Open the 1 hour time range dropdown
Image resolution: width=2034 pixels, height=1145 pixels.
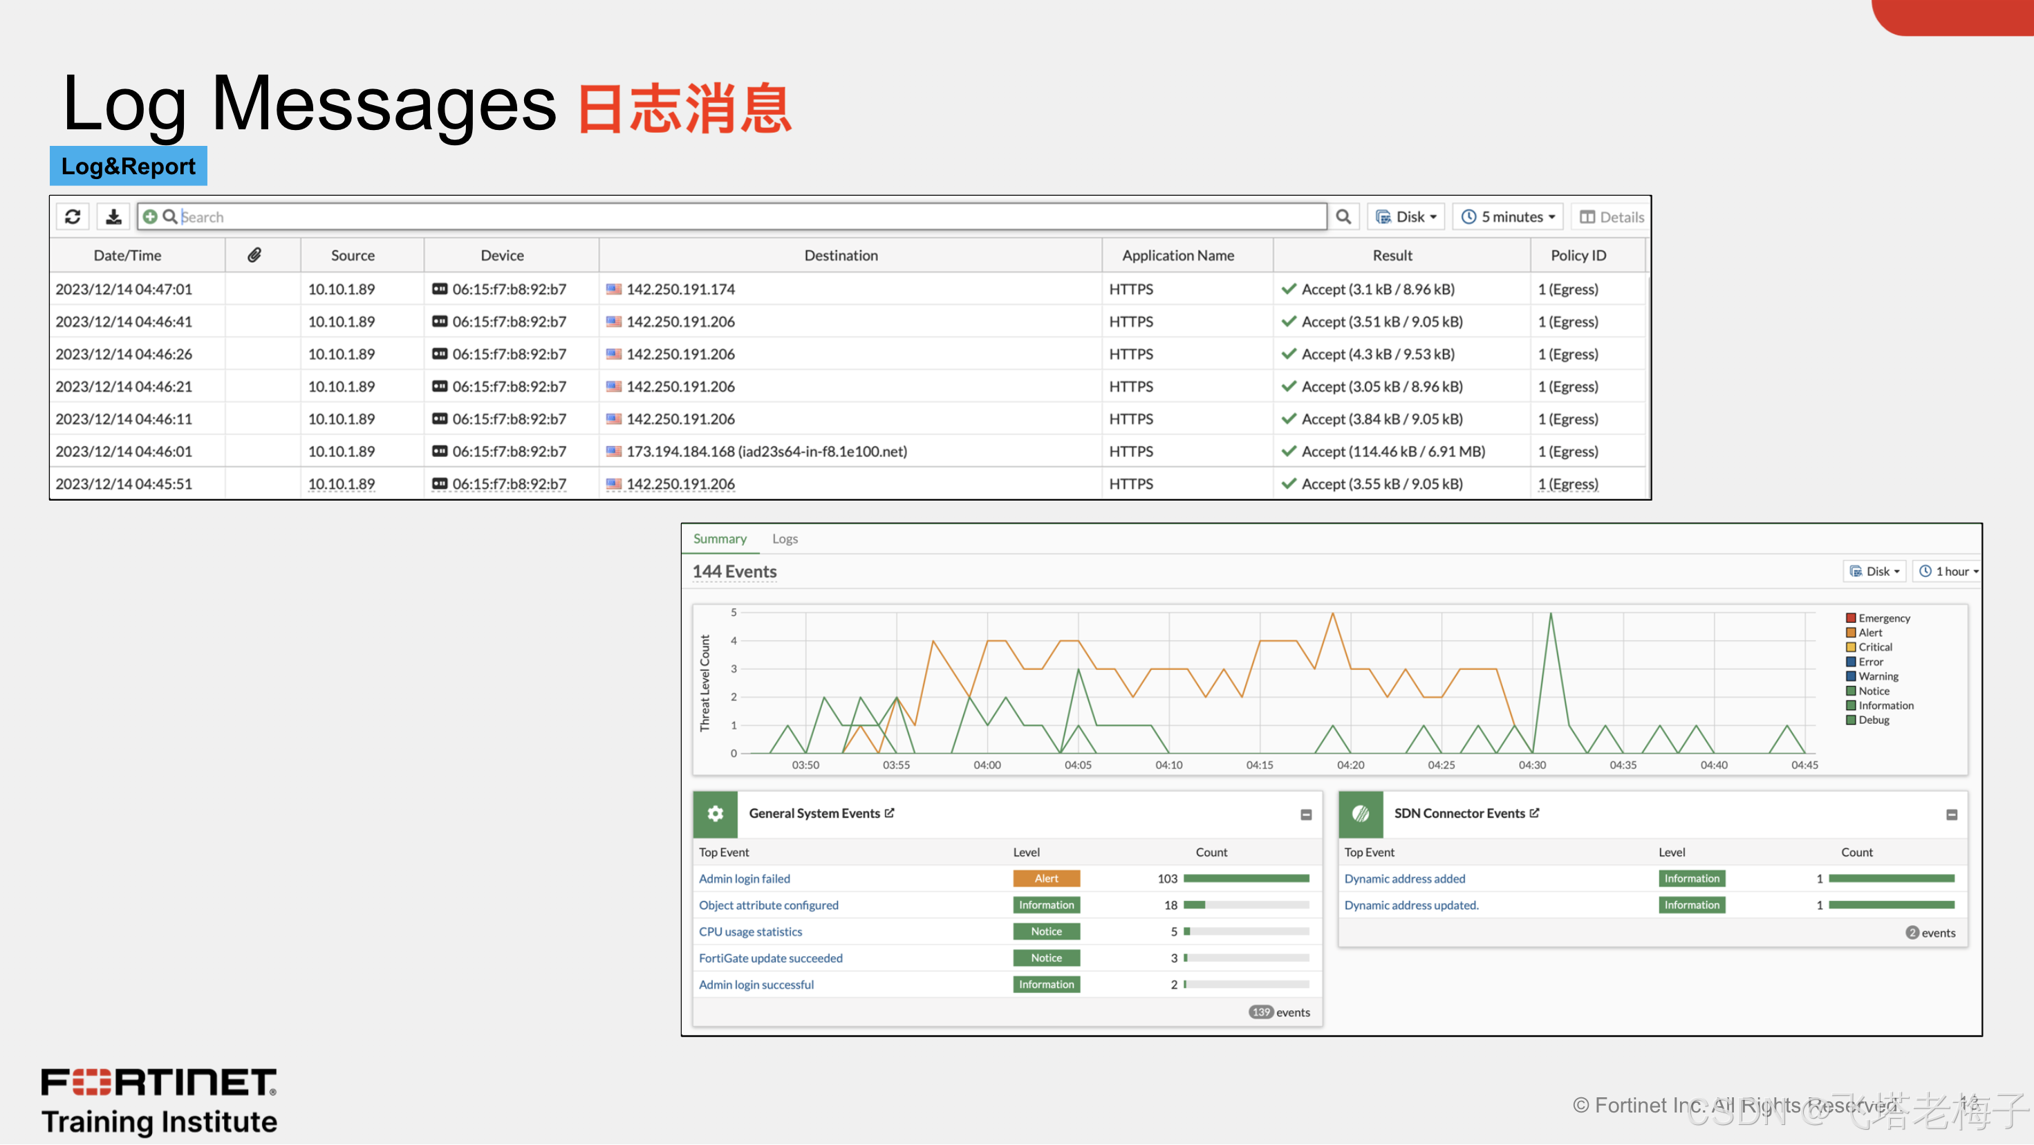1948,571
